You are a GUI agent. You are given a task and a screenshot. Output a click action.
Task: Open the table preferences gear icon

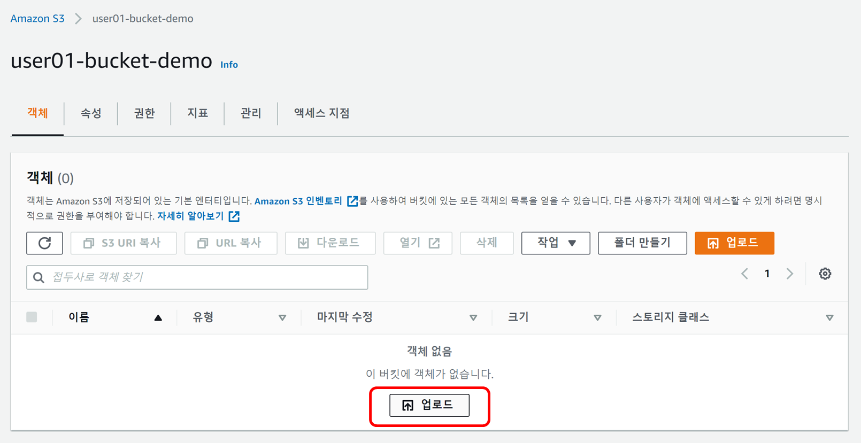825,274
